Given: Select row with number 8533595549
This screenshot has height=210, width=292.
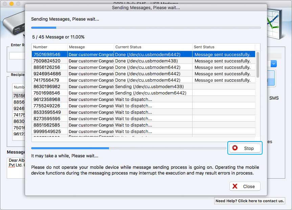Looking at the screenshot, I should pos(143,112).
